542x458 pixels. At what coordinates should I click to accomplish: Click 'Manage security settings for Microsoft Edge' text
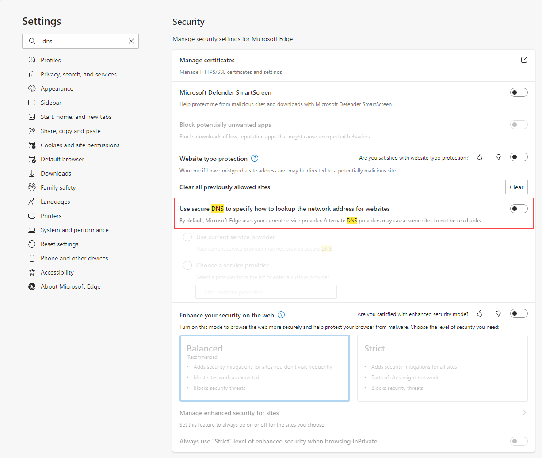coord(233,39)
